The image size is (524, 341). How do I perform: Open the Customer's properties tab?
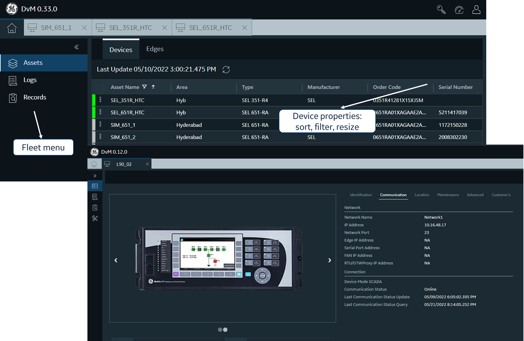click(x=501, y=195)
